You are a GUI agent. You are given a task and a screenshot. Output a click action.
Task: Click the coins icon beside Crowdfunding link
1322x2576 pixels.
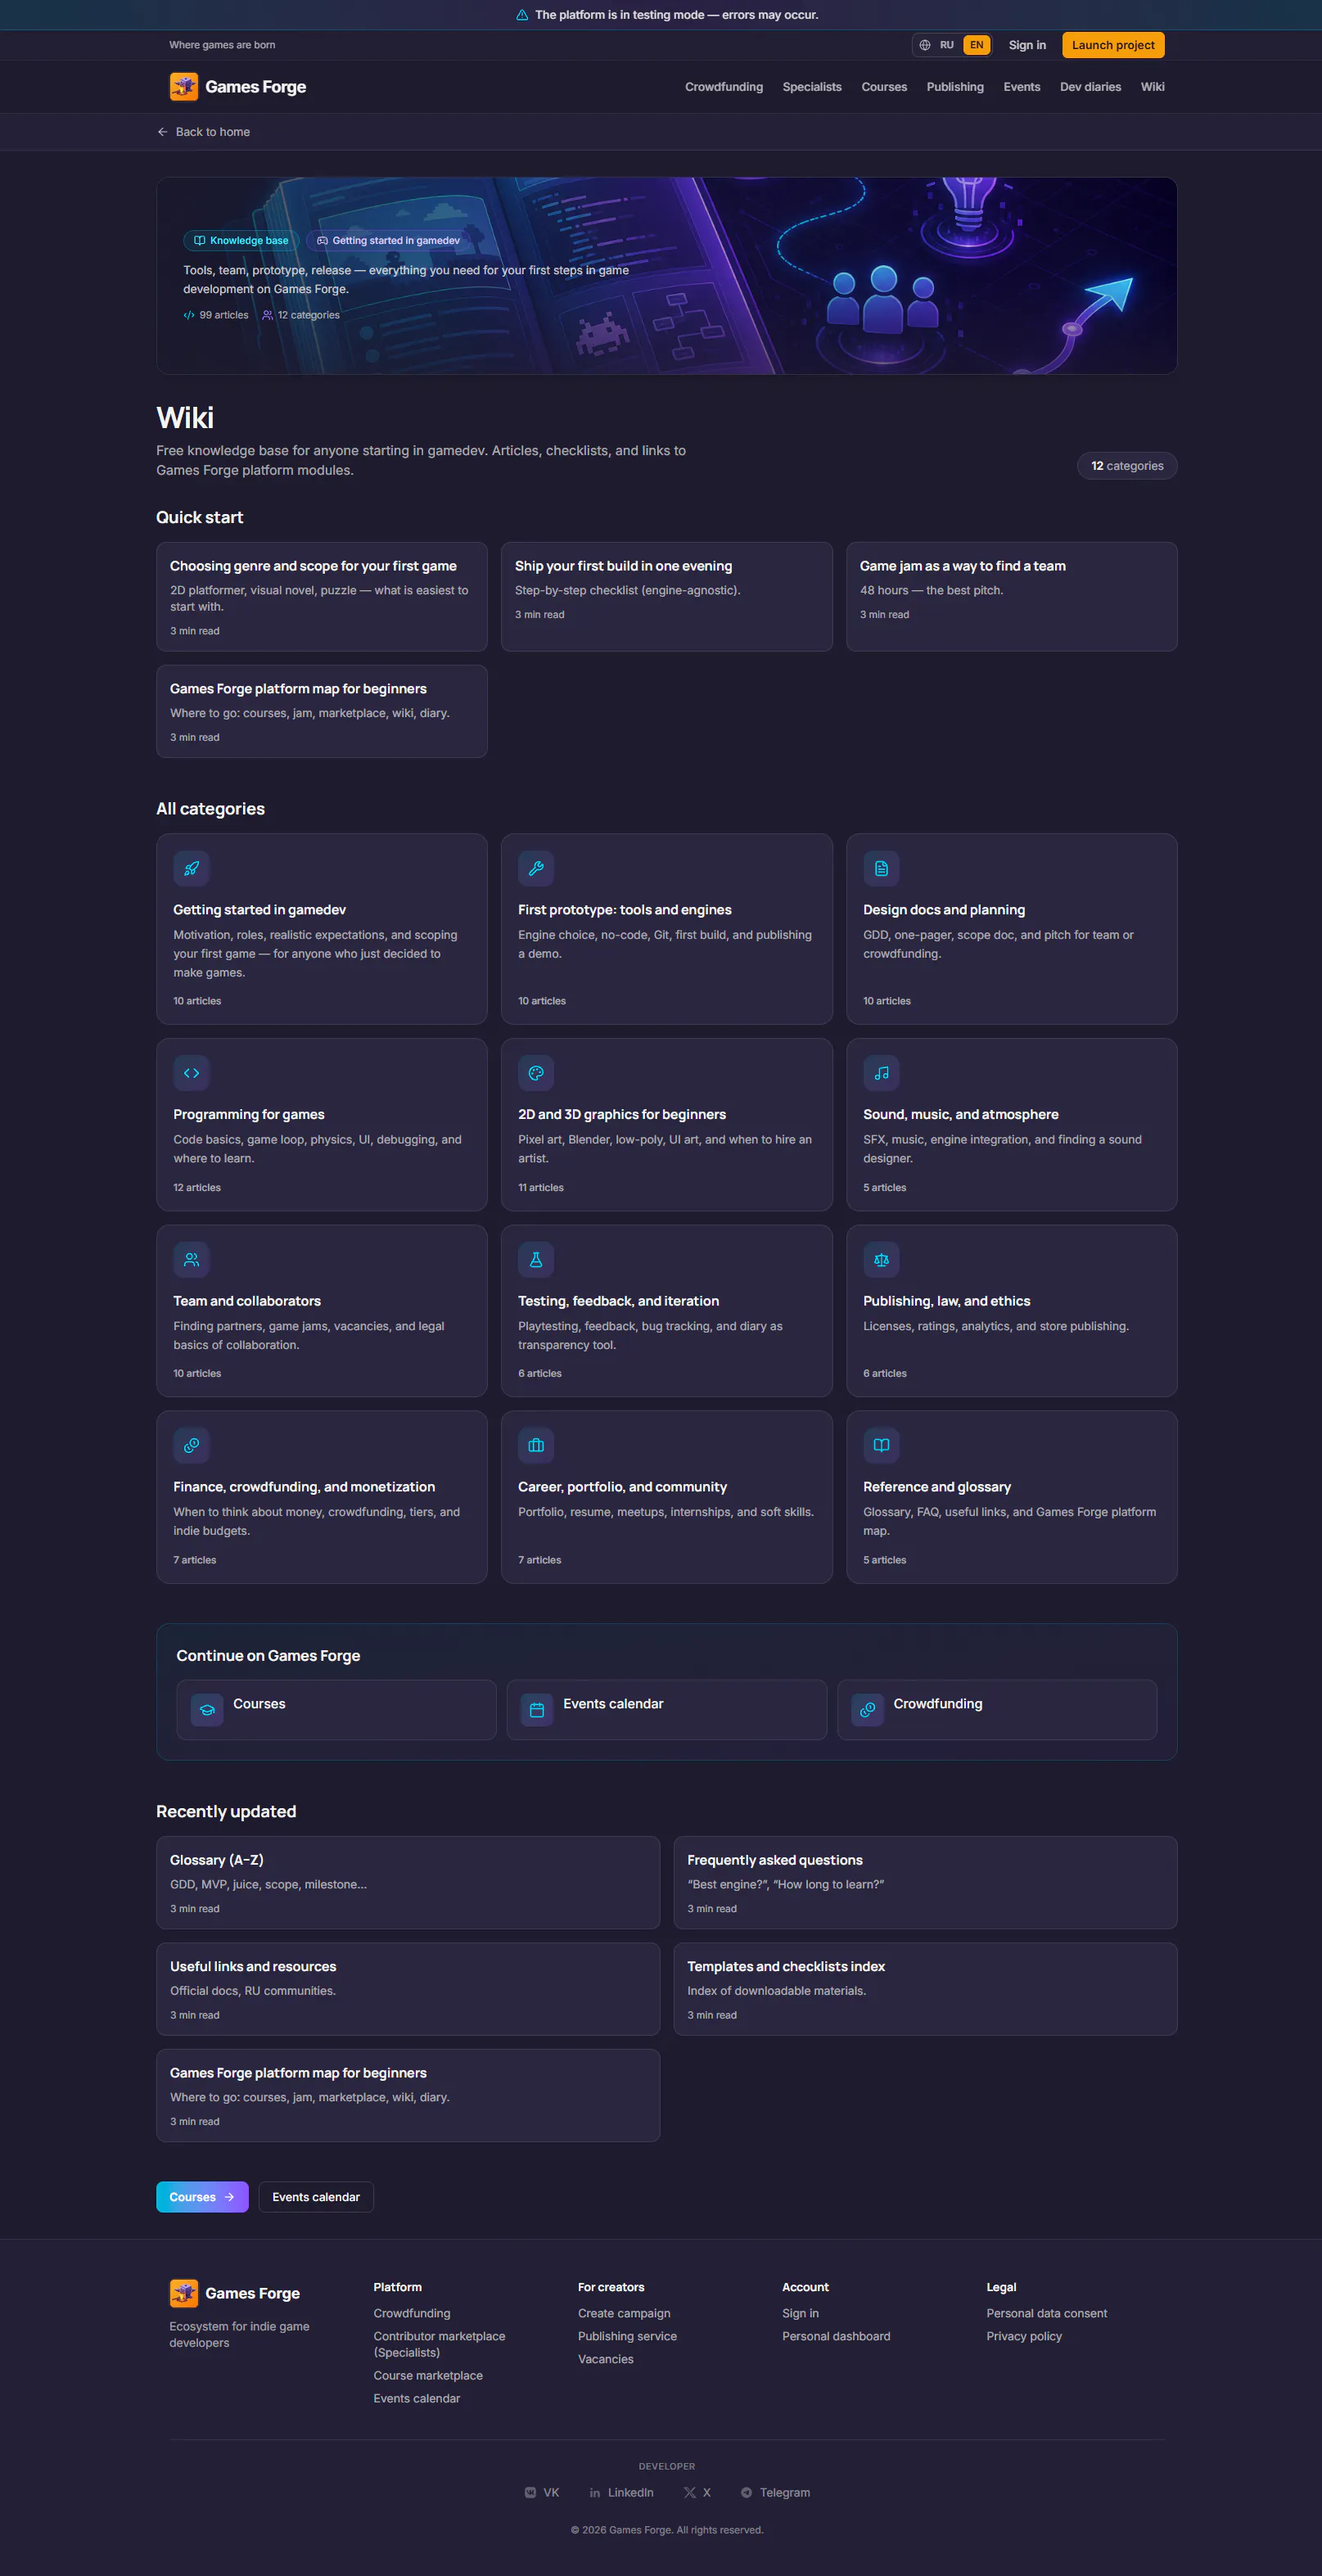(867, 1710)
